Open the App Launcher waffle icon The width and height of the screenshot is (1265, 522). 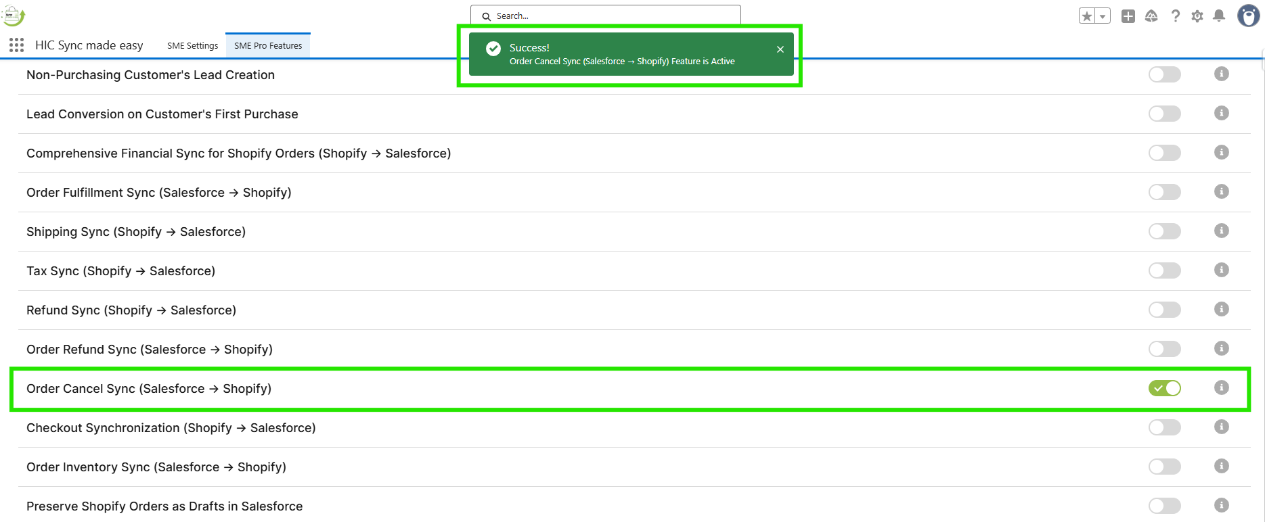(16, 45)
